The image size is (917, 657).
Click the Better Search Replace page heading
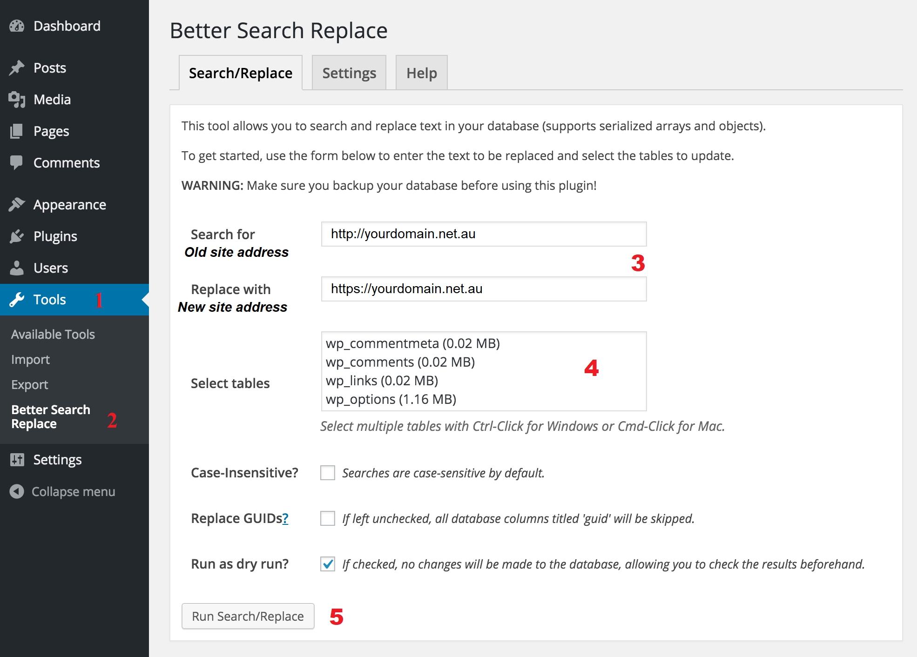[278, 31]
